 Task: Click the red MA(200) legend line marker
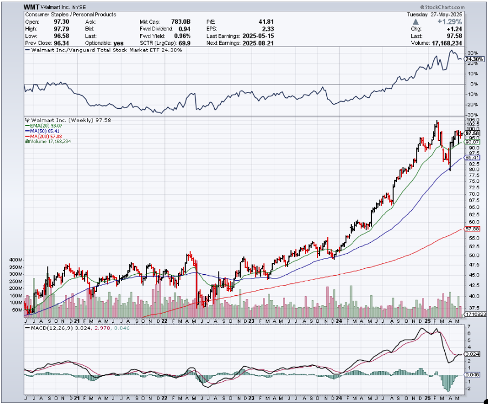coord(28,136)
